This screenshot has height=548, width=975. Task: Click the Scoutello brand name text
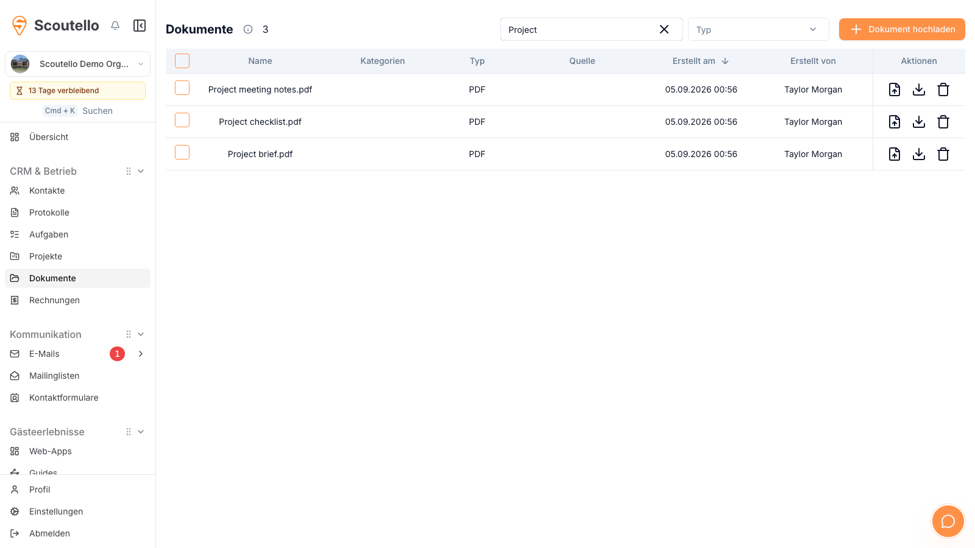point(66,26)
